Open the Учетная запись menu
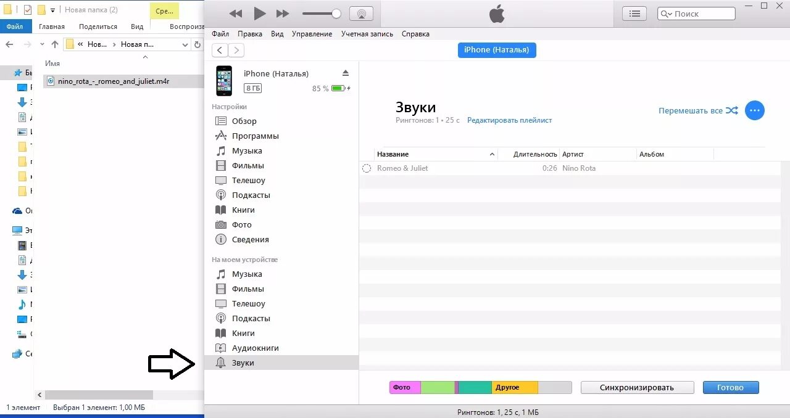 pyautogui.click(x=367, y=34)
